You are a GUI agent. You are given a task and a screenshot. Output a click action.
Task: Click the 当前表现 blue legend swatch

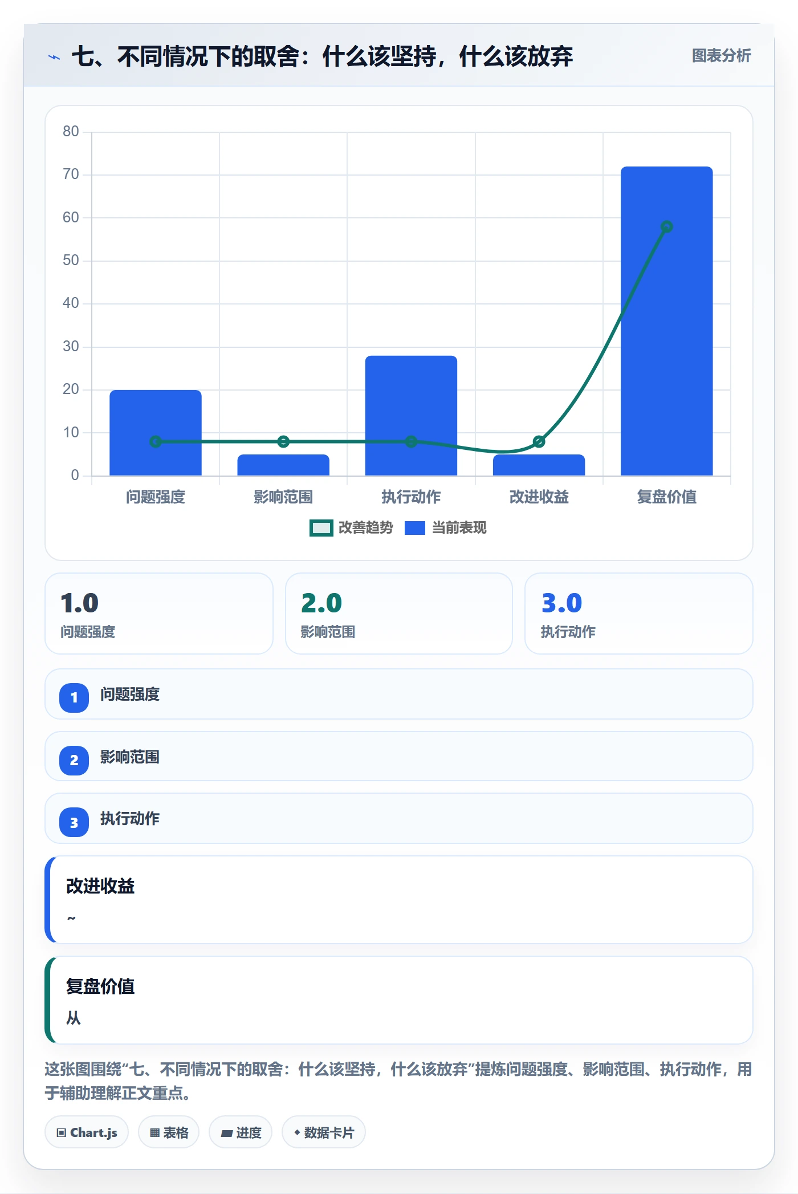click(415, 528)
